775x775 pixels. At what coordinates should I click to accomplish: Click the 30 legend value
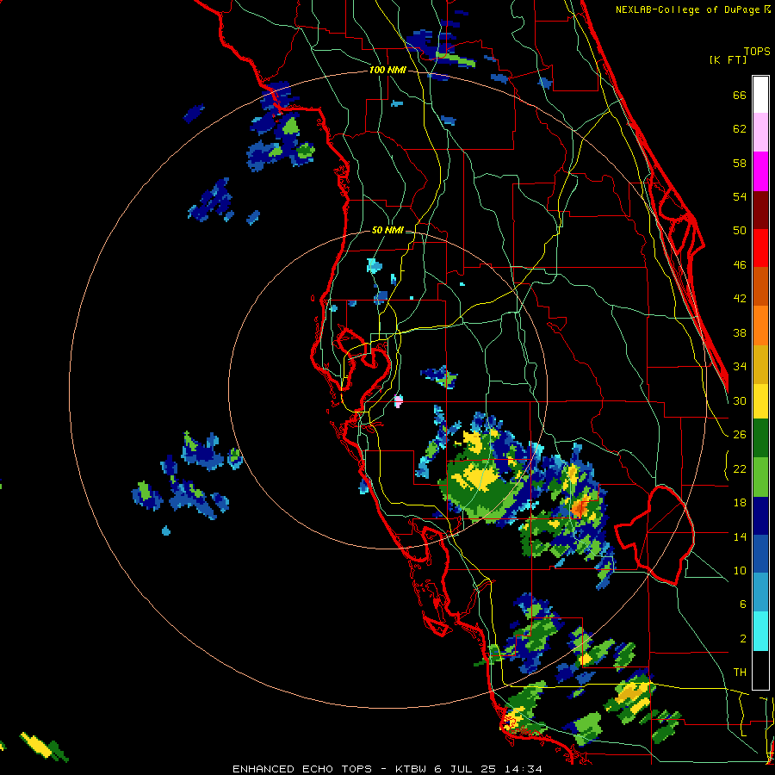[740, 400]
